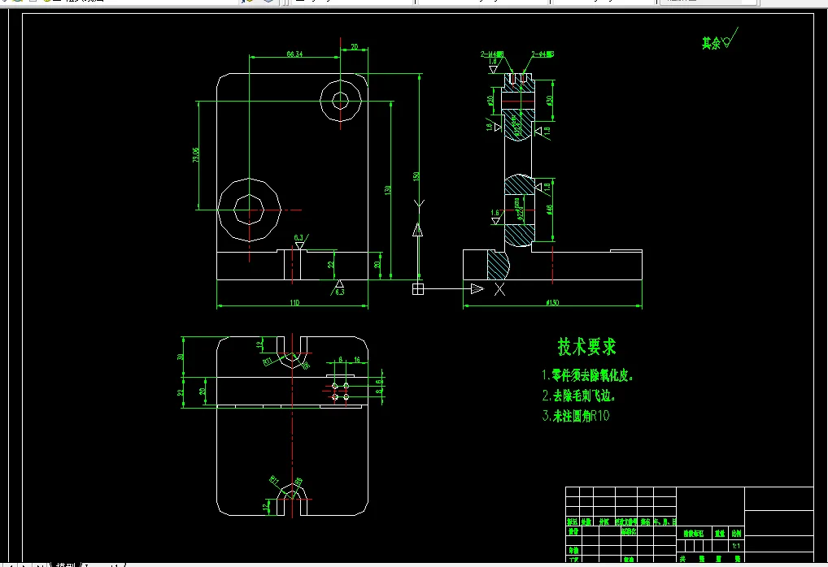Click the 其余 surface finish label

711,43
